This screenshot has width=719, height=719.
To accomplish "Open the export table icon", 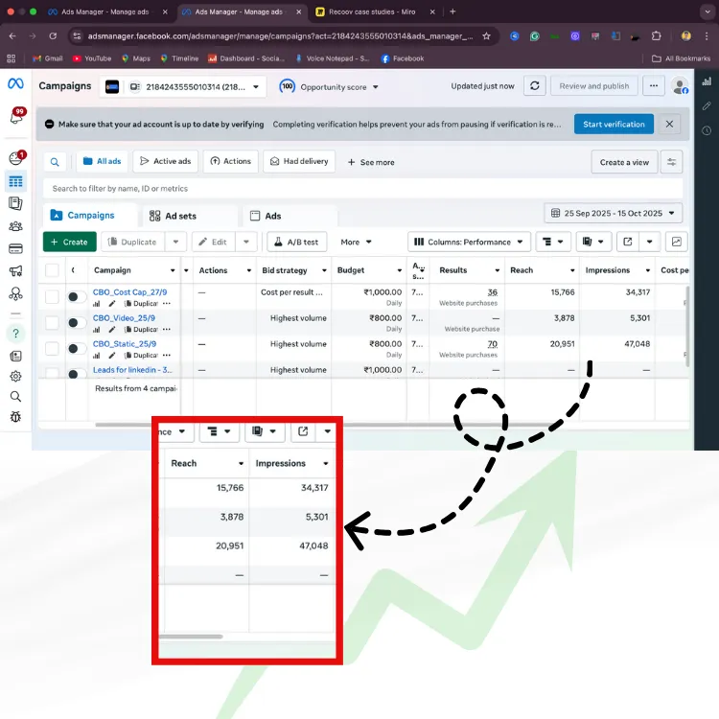I will 628,242.
